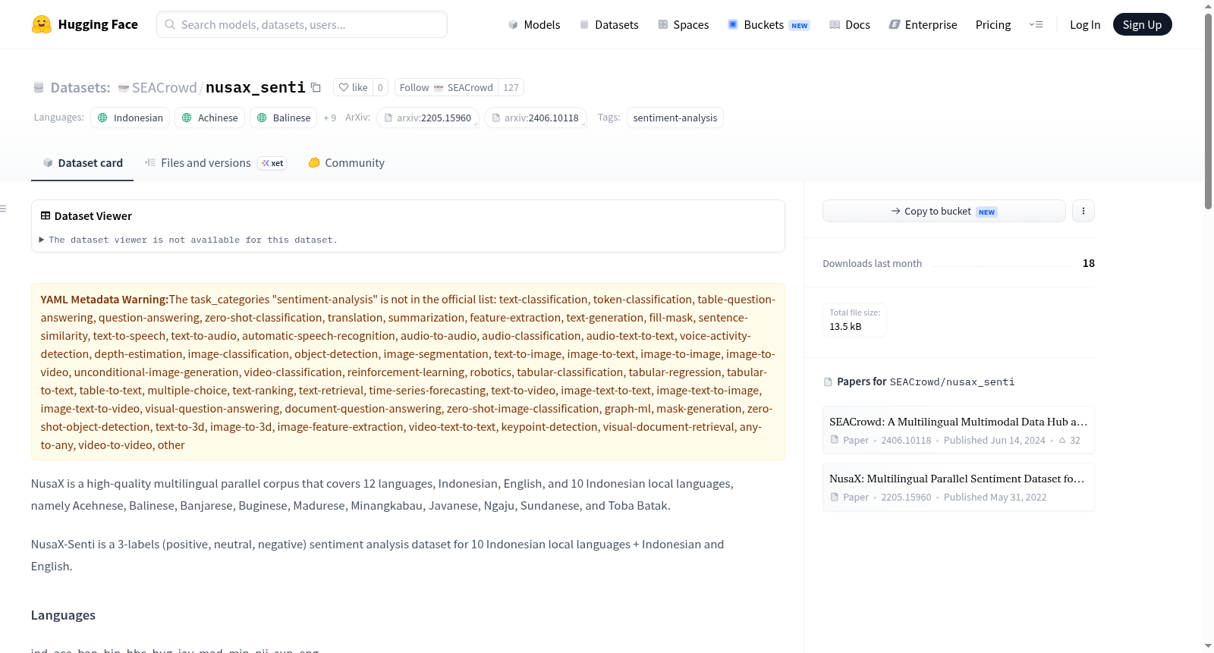
Task: Open the Datasets menu item
Action: point(609,25)
